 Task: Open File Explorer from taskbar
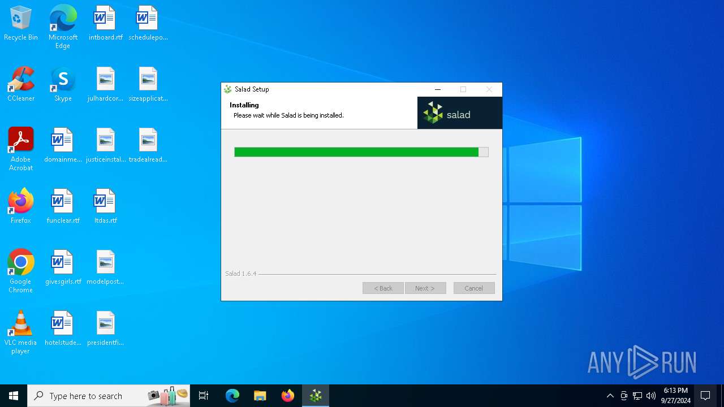(260, 396)
